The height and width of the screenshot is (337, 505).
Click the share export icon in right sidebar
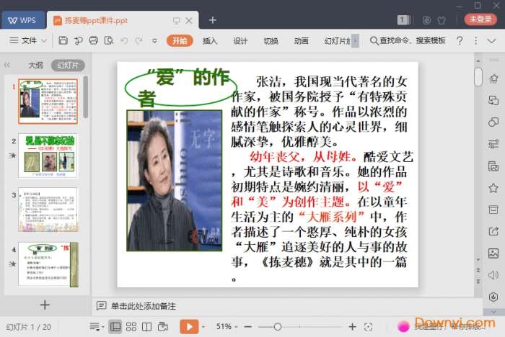click(x=493, y=231)
